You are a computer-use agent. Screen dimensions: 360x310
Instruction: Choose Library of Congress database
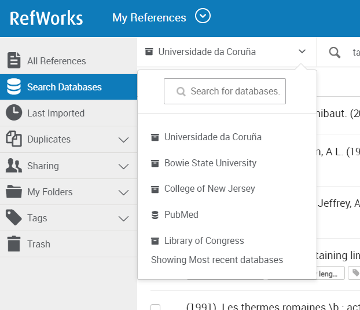click(204, 240)
